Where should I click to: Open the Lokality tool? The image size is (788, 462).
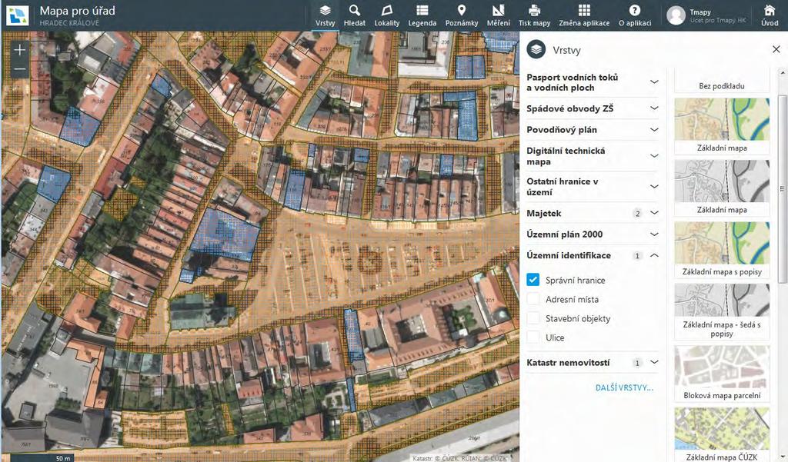pos(387,15)
